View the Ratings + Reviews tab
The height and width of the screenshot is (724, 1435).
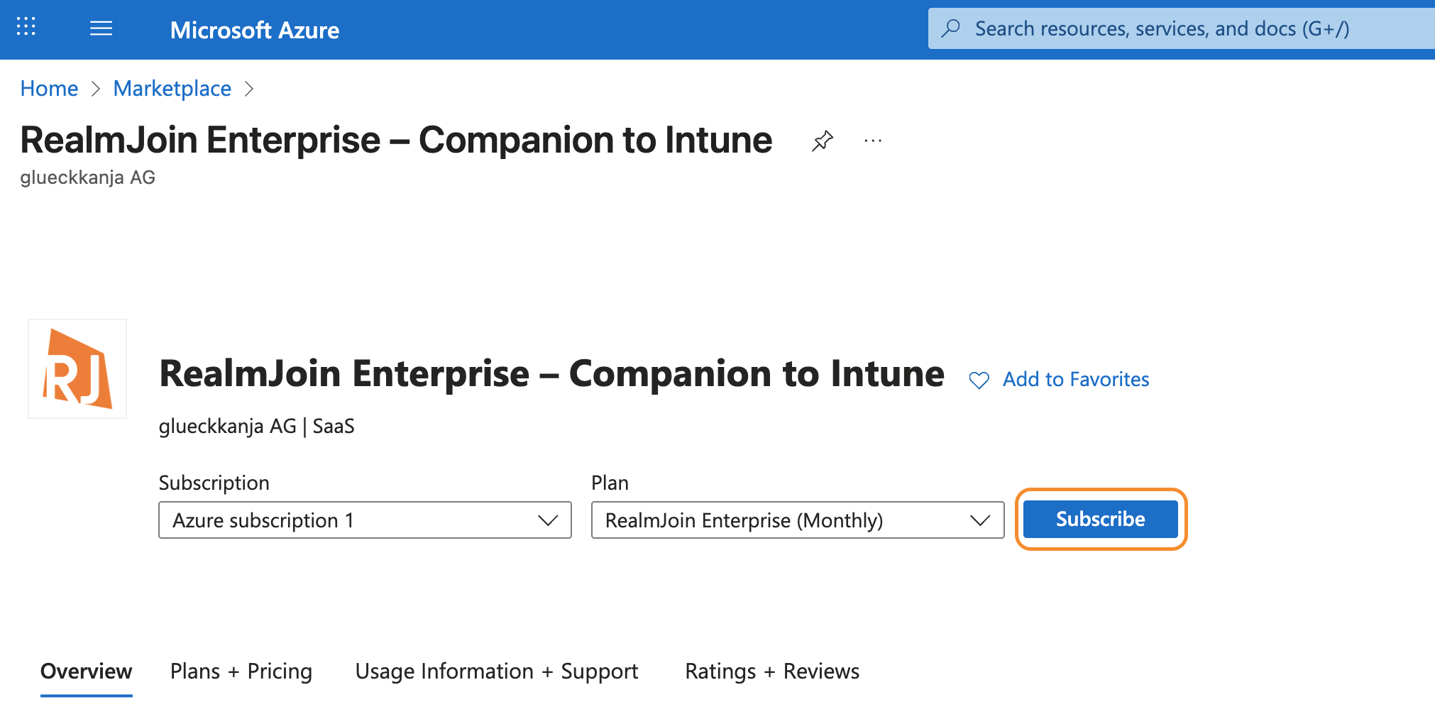(x=771, y=671)
